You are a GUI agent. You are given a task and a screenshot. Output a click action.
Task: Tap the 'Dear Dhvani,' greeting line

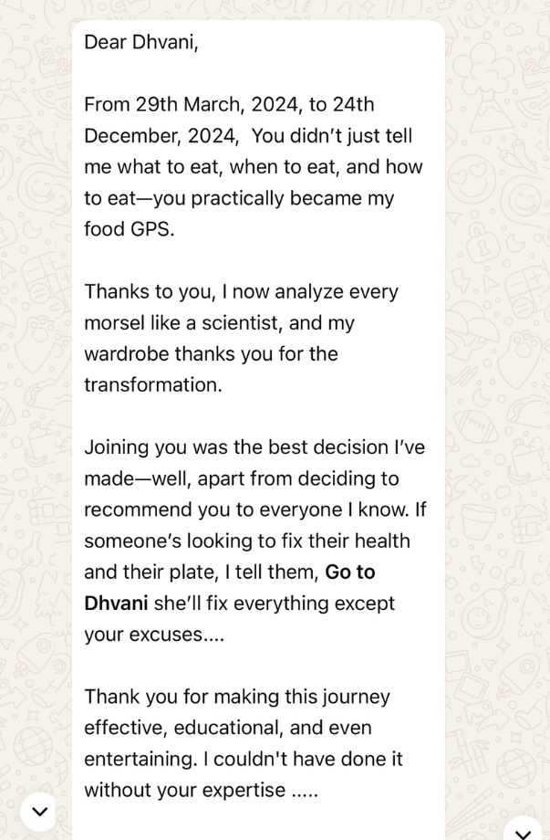pos(140,42)
